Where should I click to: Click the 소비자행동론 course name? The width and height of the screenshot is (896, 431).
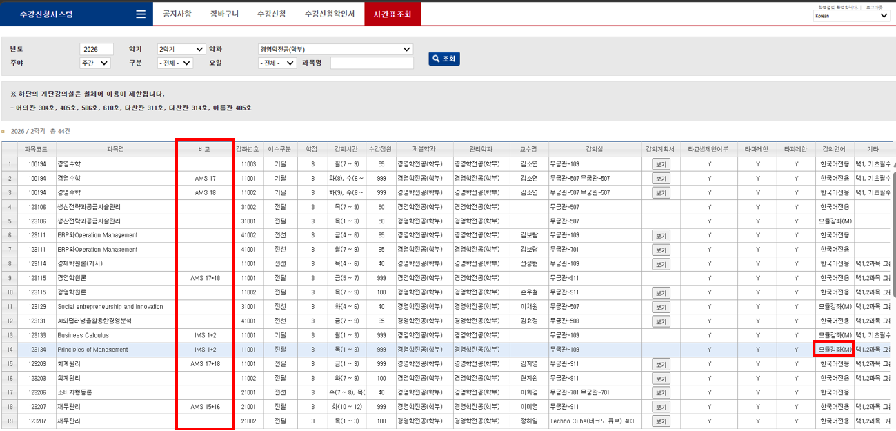[x=74, y=392]
